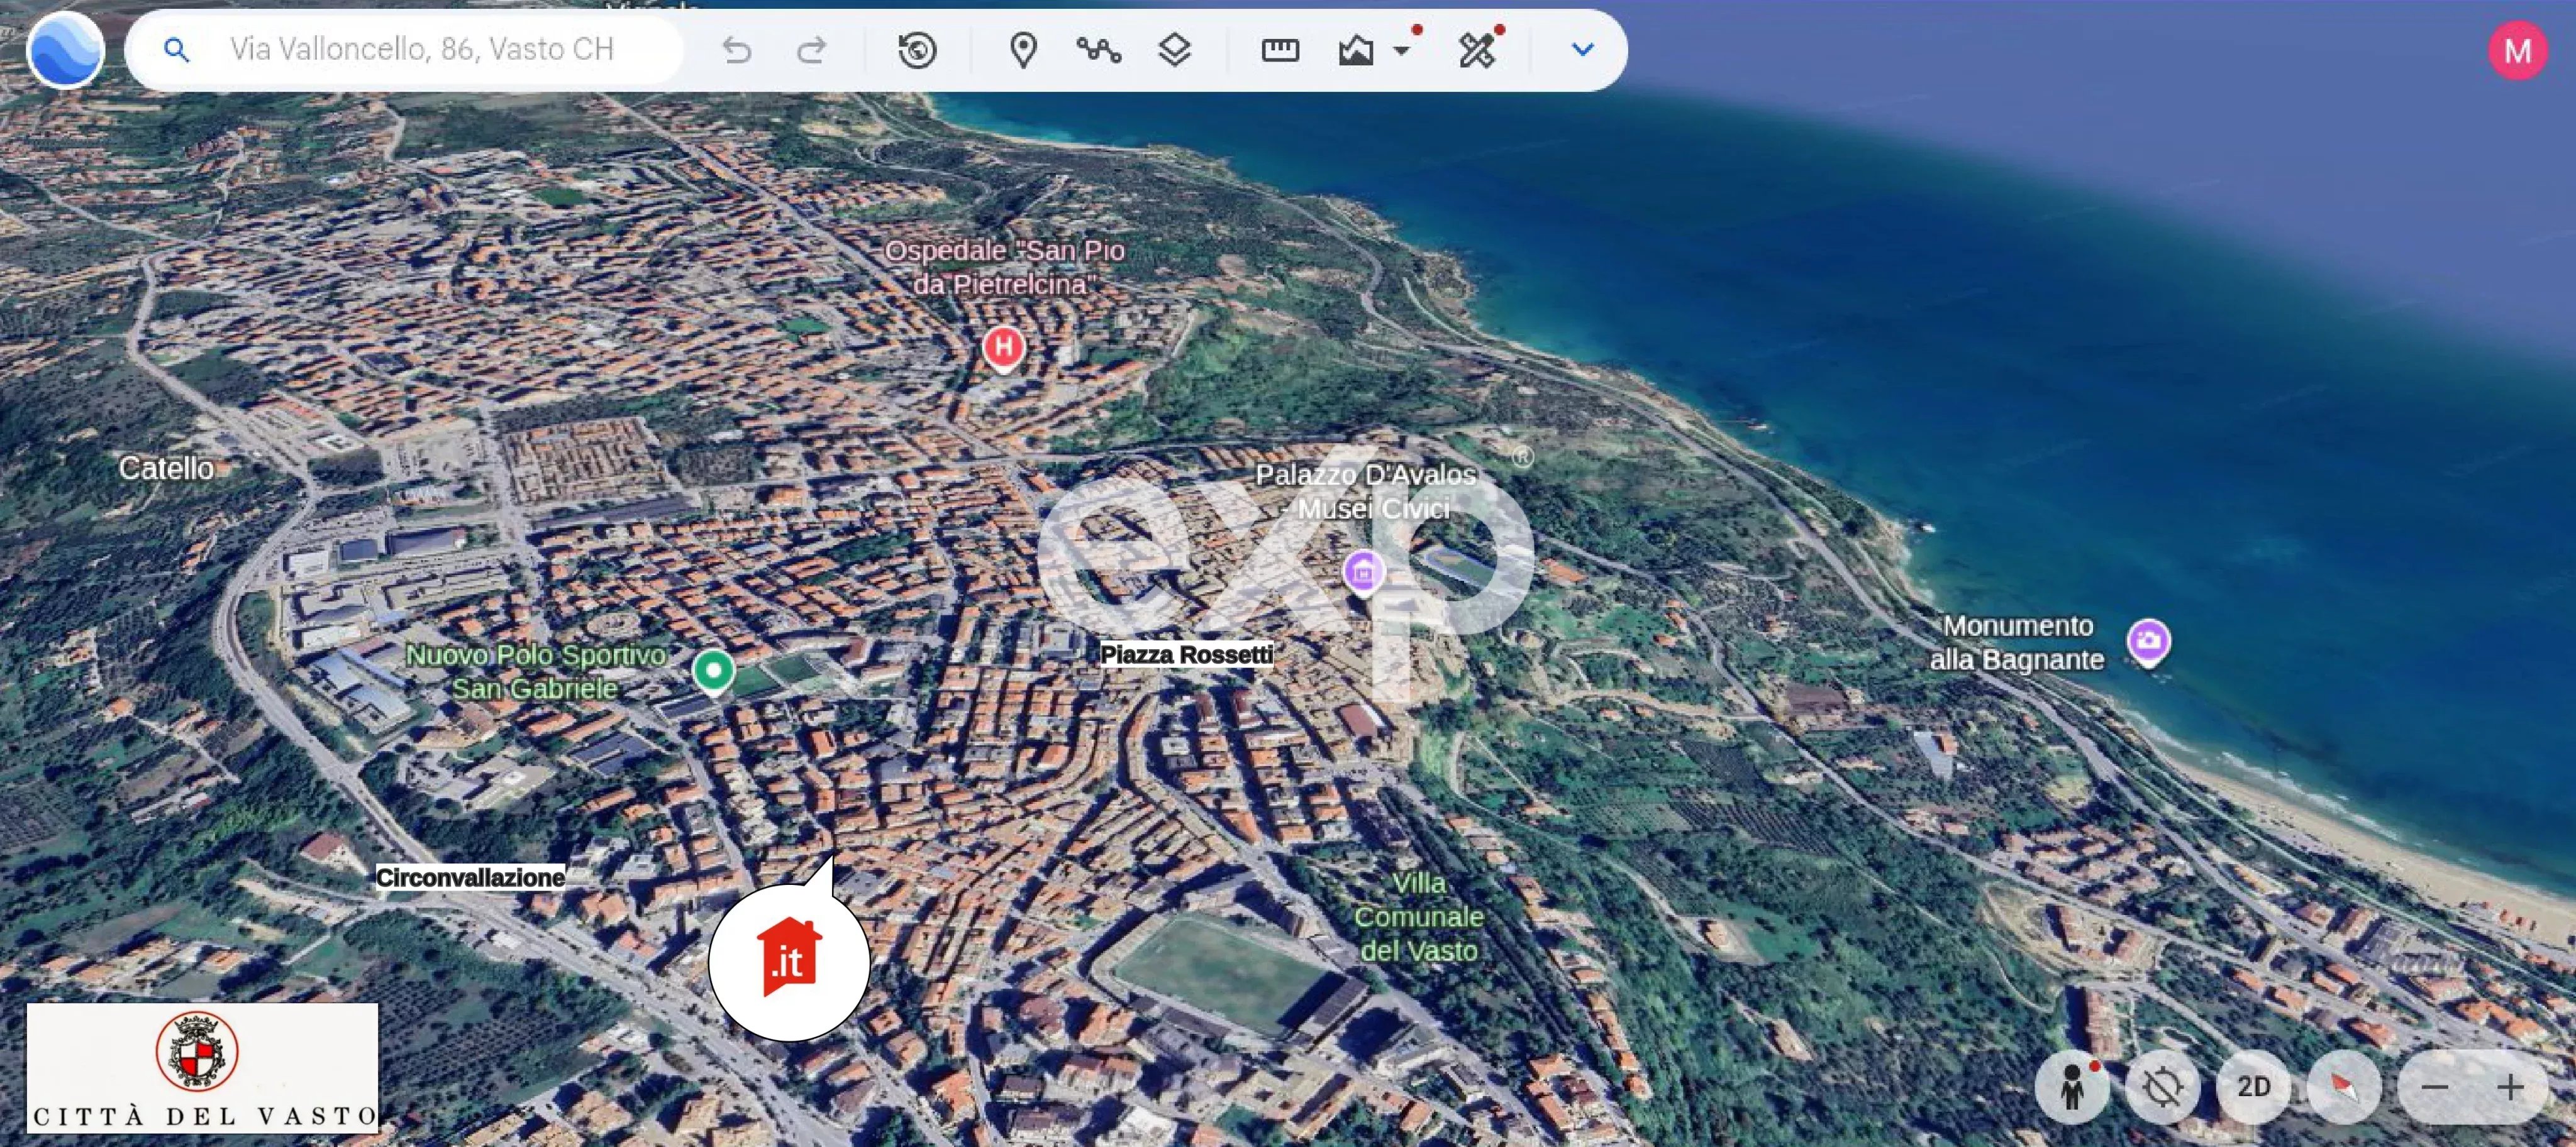The width and height of the screenshot is (2576, 1147).
Task: Open the M account avatar
Action: (x=2518, y=50)
